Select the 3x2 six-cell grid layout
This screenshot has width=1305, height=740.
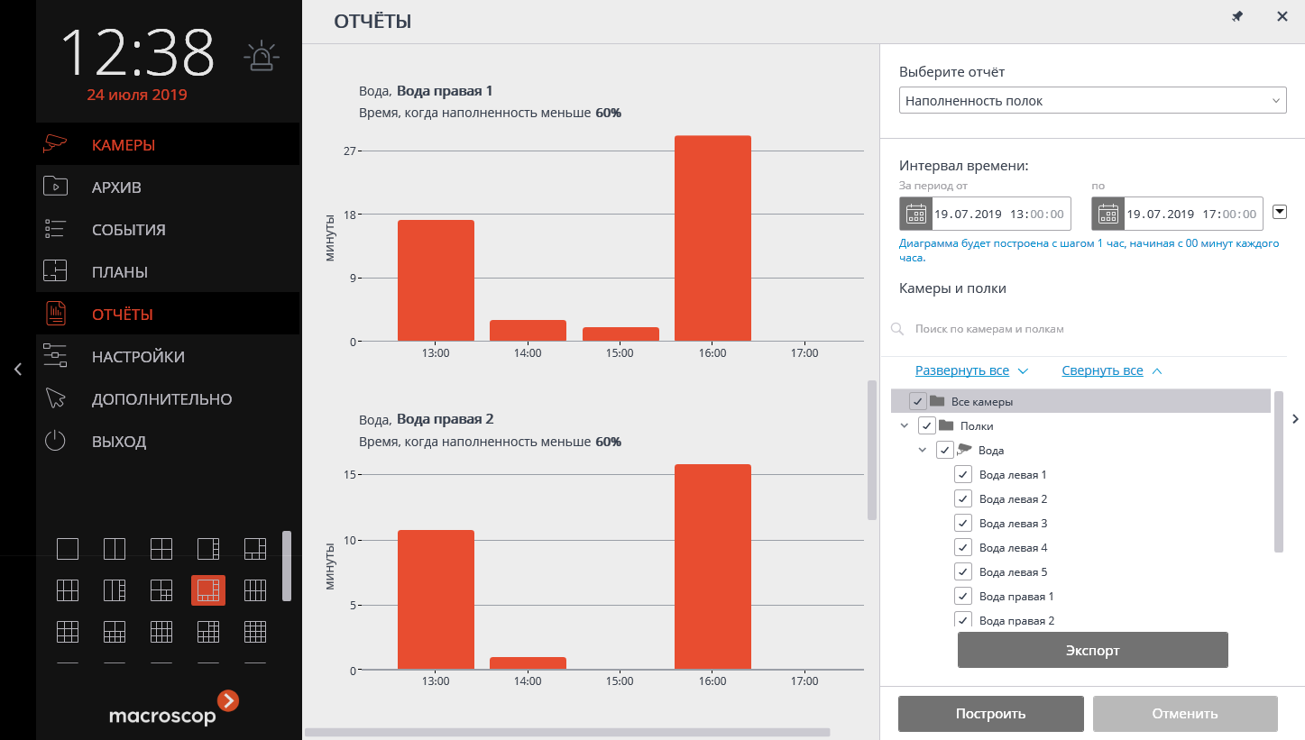point(68,590)
